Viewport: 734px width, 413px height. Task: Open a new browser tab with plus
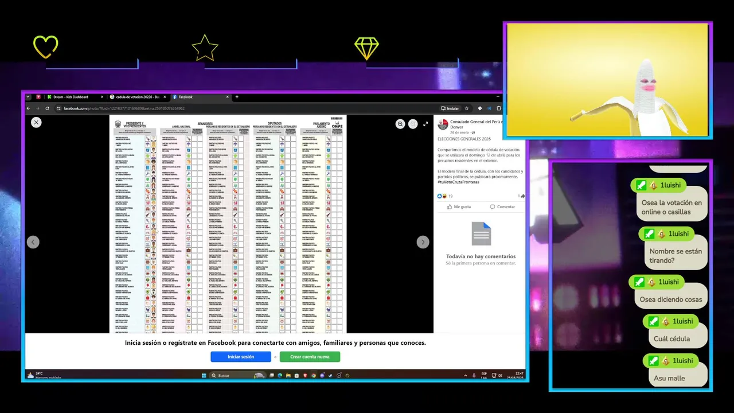click(237, 97)
